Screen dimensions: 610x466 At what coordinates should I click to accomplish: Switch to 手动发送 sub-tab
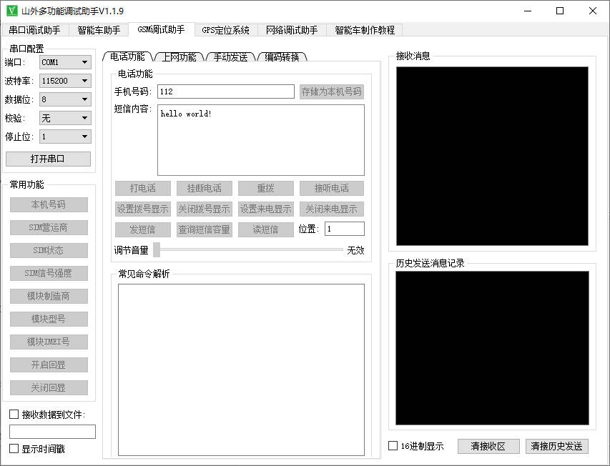pyautogui.click(x=231, y=57)
